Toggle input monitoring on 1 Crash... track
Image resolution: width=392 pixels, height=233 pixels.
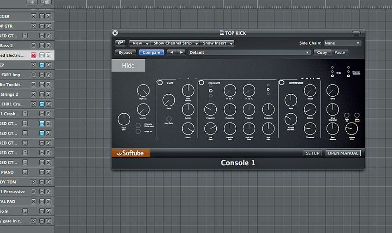coord(25,114)
